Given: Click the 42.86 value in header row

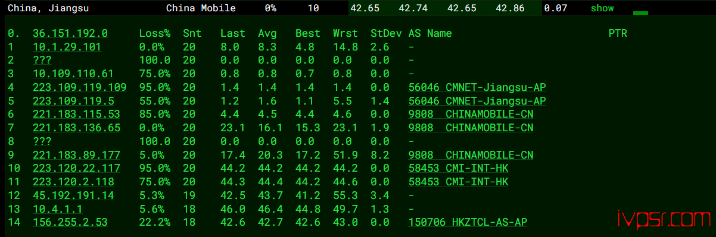Looking at the screenshot, I should [510, 8].
